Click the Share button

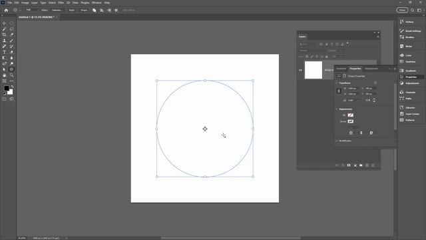402,10
